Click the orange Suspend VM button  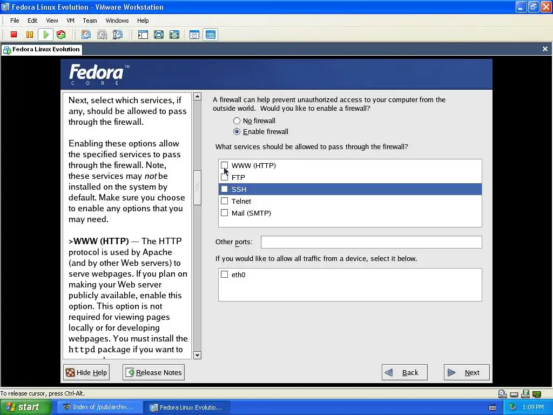click(30, 35)
